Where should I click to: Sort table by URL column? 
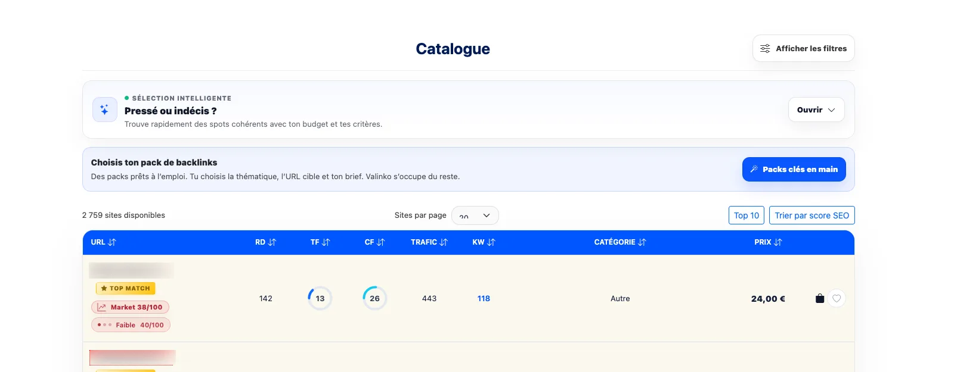(x=103, y=242)
